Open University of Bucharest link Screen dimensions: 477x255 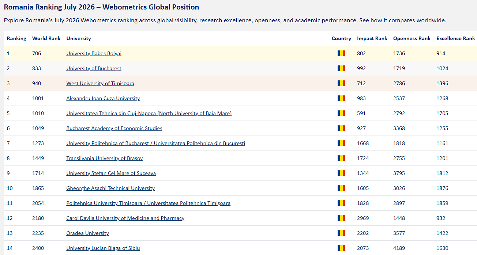94,68
